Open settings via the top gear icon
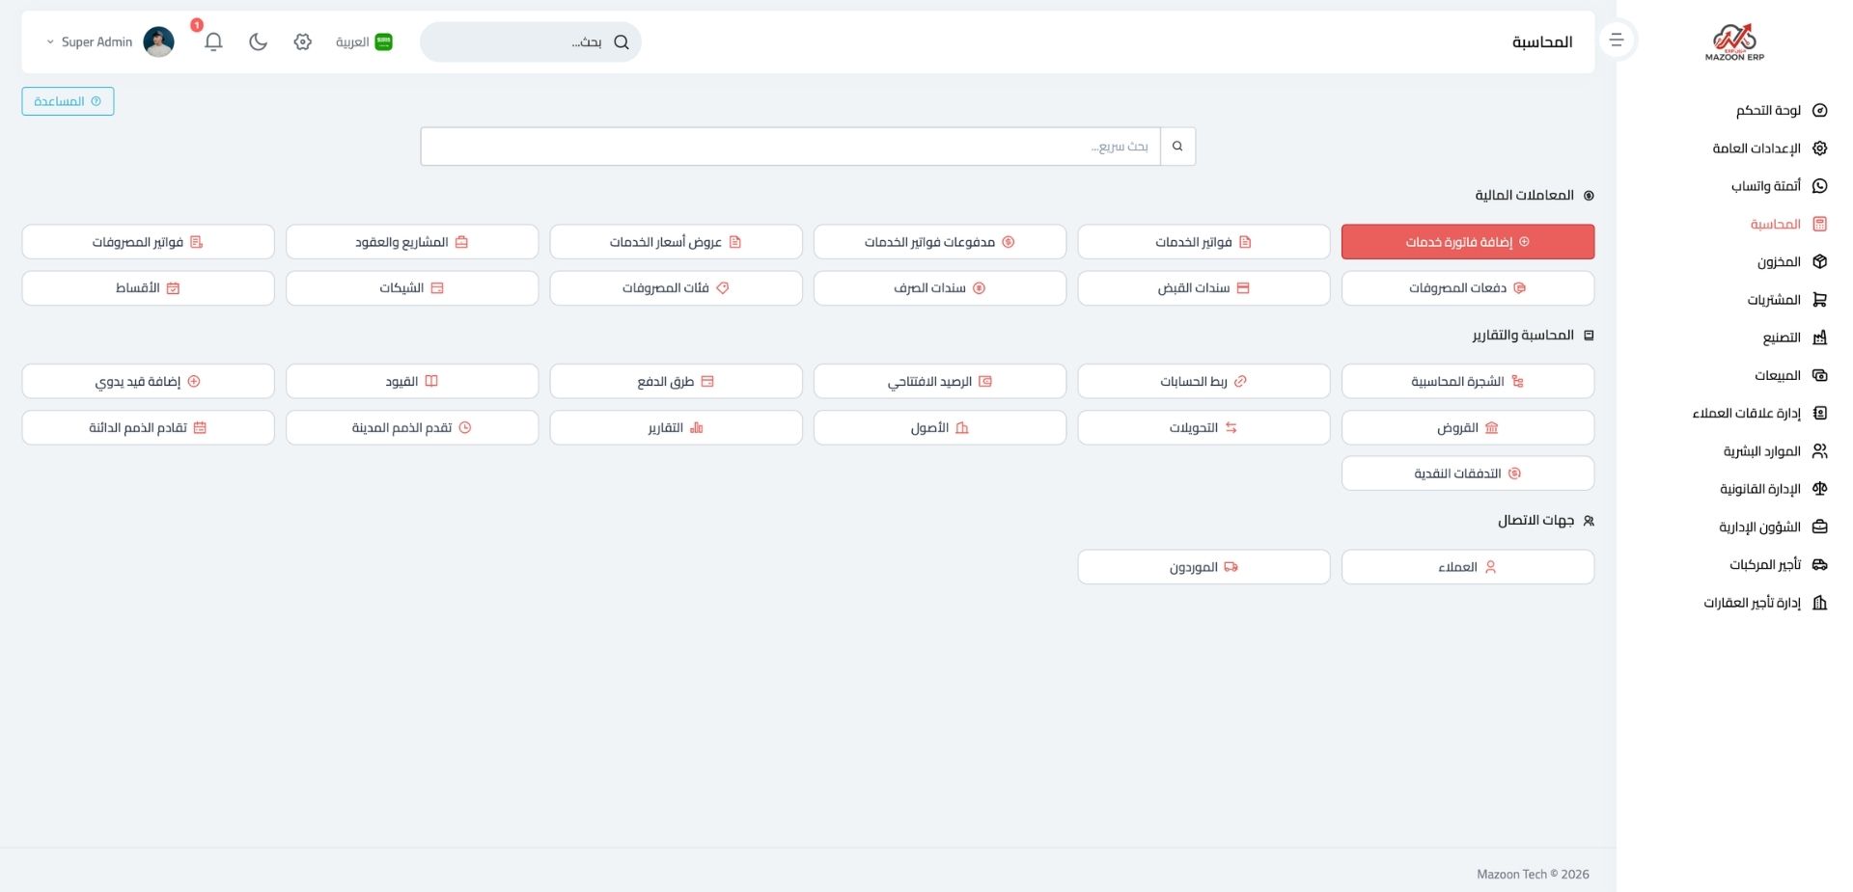Image resolution: width=1853 pixels, height=892 pixels. point(303,41)
